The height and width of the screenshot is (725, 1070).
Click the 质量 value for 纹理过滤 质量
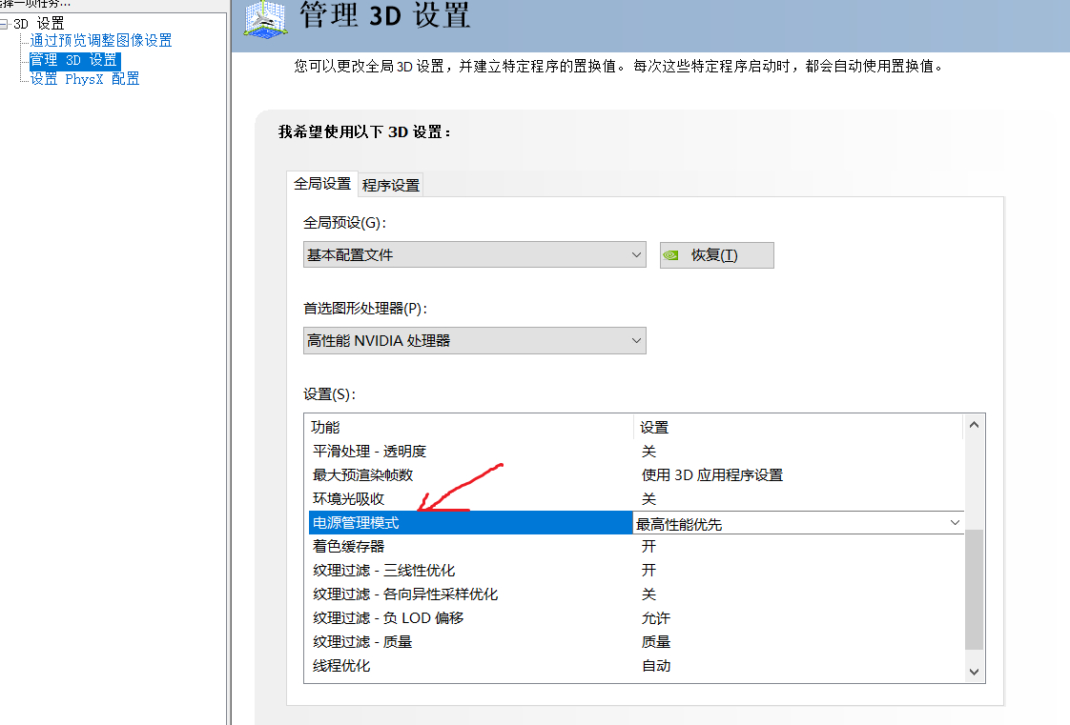click(x=656, y=642)
